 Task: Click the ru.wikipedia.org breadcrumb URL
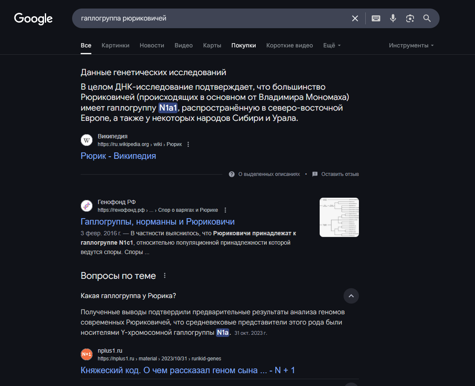(x=140, y=144)
